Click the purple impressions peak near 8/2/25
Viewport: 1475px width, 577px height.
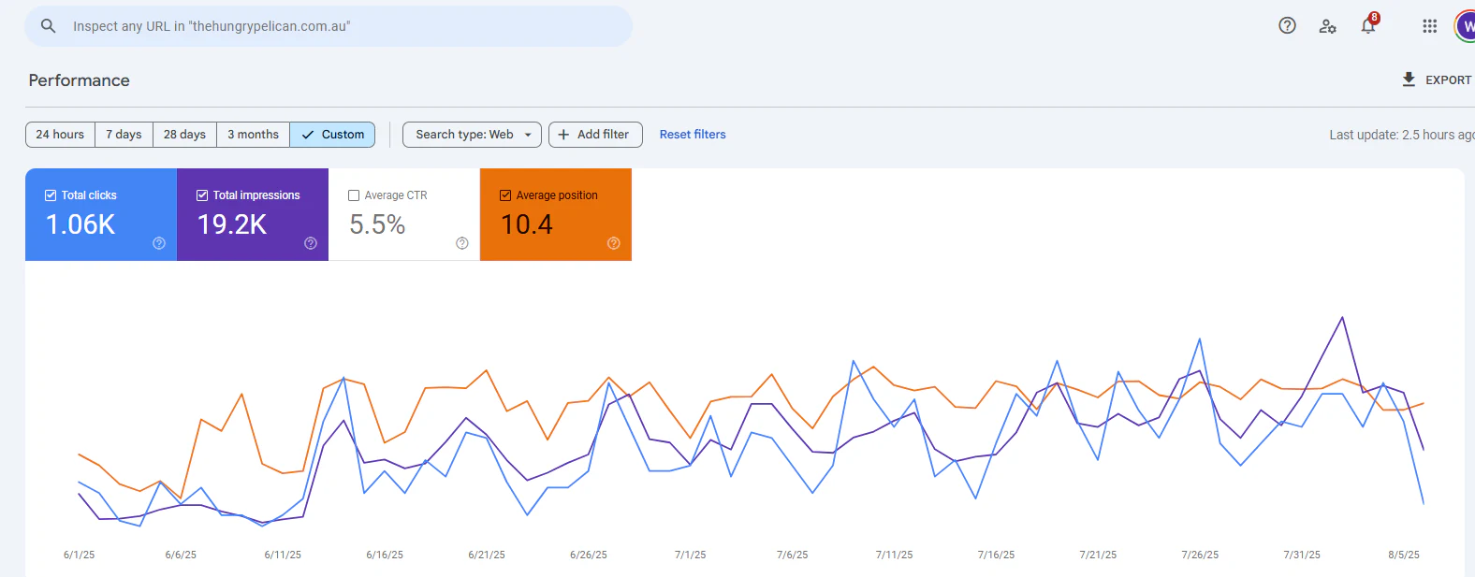click(1343, 318)
